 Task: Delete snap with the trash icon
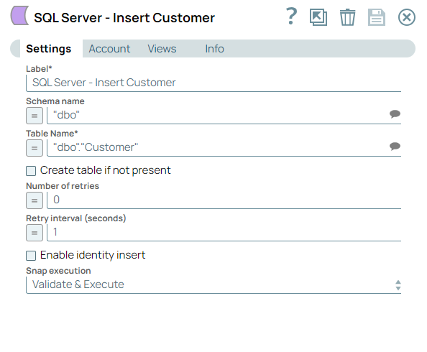347,17
